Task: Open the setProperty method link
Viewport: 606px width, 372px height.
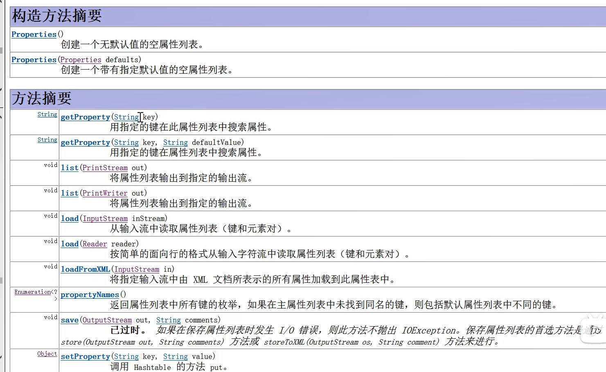Action: point(86,356)
